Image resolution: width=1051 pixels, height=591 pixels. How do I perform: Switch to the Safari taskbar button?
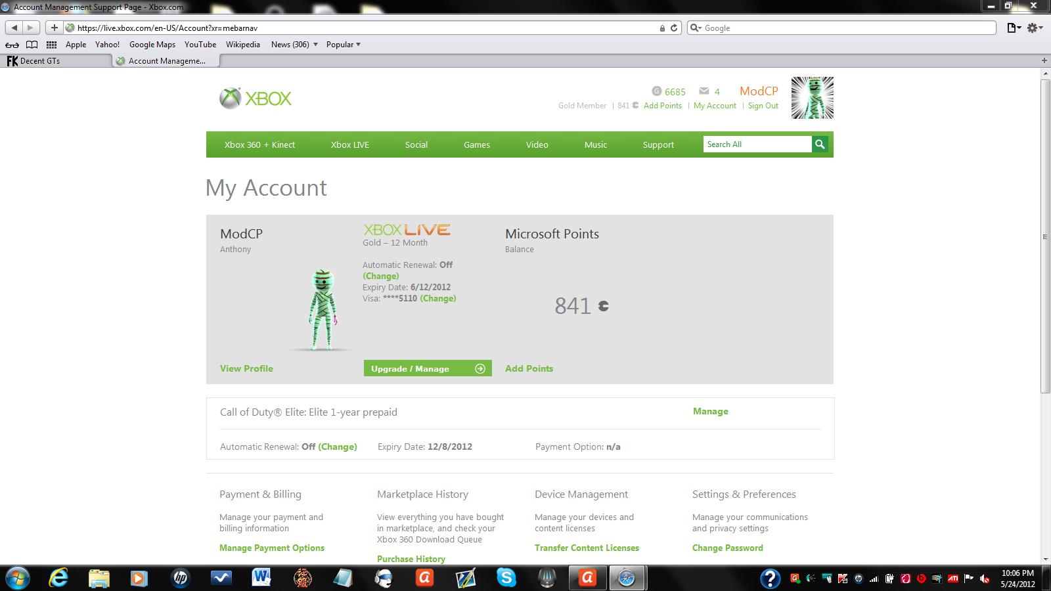point(627,578)
